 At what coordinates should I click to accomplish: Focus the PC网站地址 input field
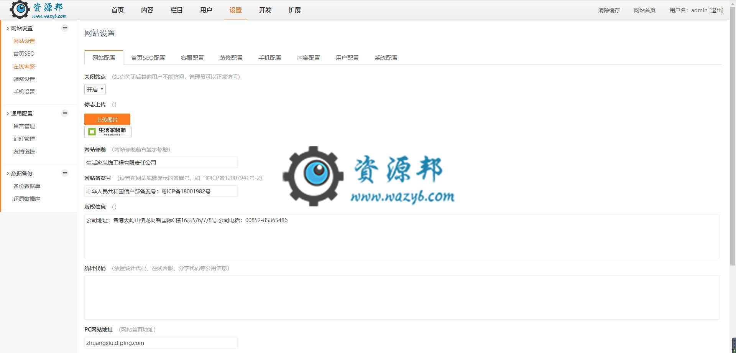[161, 343]
